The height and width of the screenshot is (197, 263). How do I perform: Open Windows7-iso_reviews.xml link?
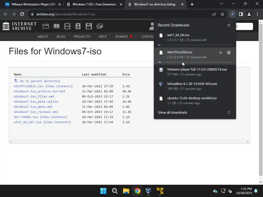coord(36,112)
